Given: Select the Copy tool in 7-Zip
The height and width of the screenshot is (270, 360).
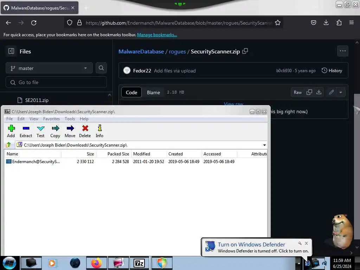Looking at the screenshot, I should [x=55, y=131].
